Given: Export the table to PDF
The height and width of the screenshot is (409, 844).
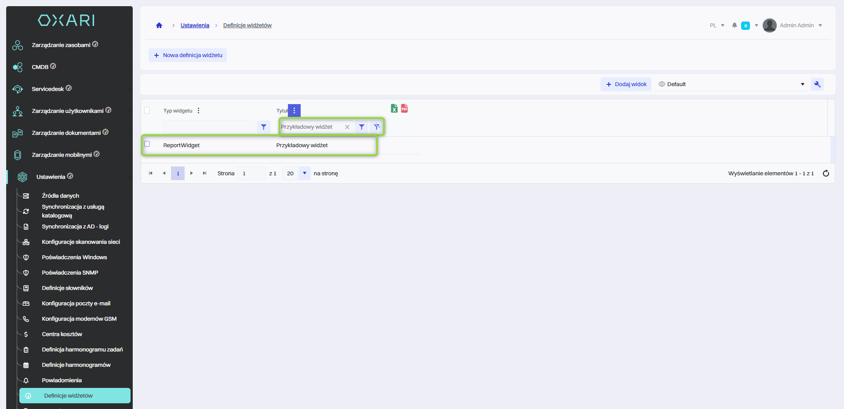Looking at the screenshot, I should pyautogui.click(x=404, y=109).
